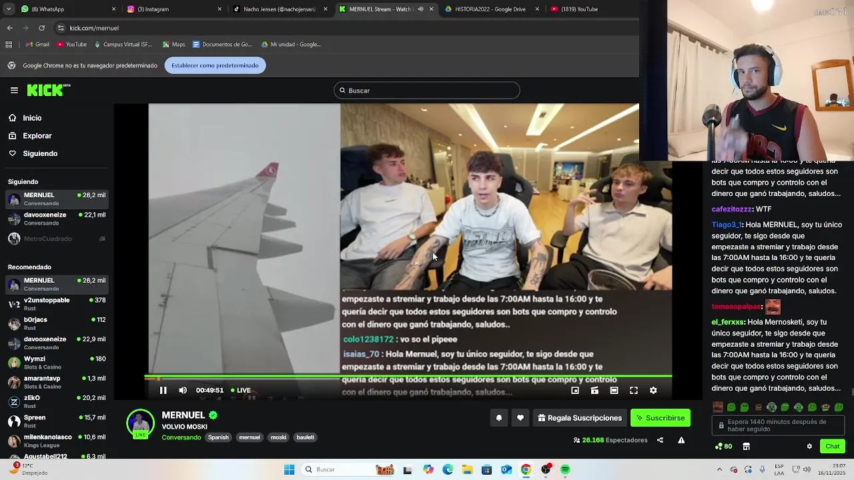Open zEkO recommended channel
Viewport: 854px width, 480px height.
point(57,401)
